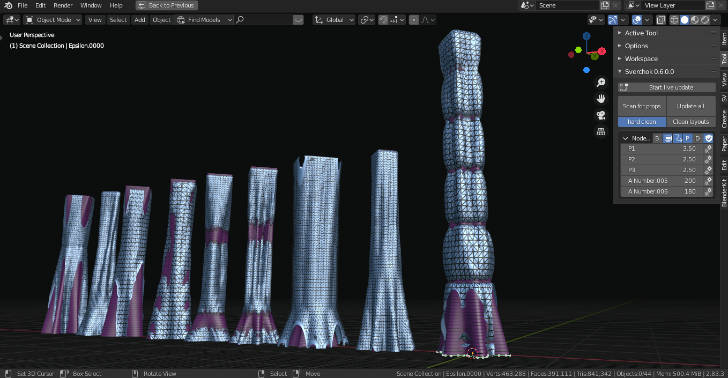Click the pan view hand icon
This screenshot has height=378, width=728.
click(x=601, y=99)
